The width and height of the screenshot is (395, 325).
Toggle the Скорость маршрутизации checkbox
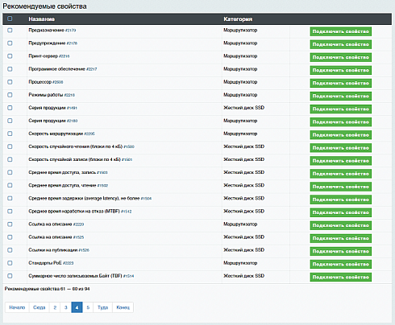pyautogui.click(x=10, y=134)
